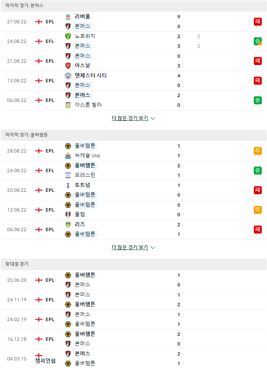This screenshot has width=267, height=368.
Task: Click the Fulham crest icon
Action: click(68, 215)
